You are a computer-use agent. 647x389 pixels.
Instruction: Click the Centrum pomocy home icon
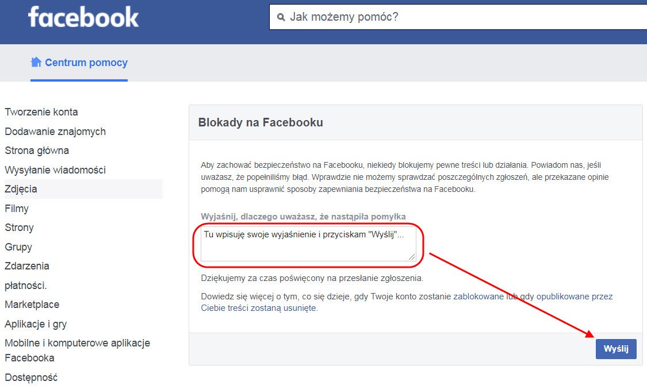click(x=36, y=62)
